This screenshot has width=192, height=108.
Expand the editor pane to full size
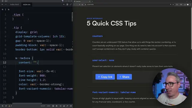point(71,4)
